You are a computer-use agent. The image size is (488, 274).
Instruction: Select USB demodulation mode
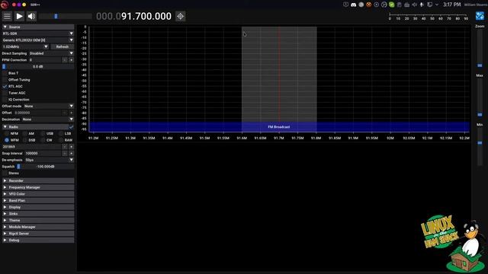pos(43,134)
